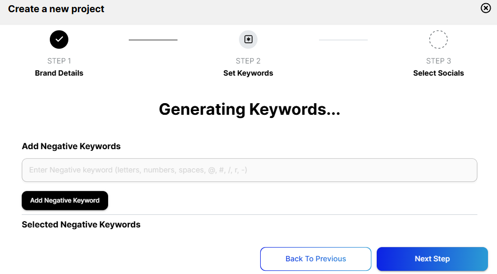Select the Set Keywords step label
497x274 pixels.
[248, 73]
